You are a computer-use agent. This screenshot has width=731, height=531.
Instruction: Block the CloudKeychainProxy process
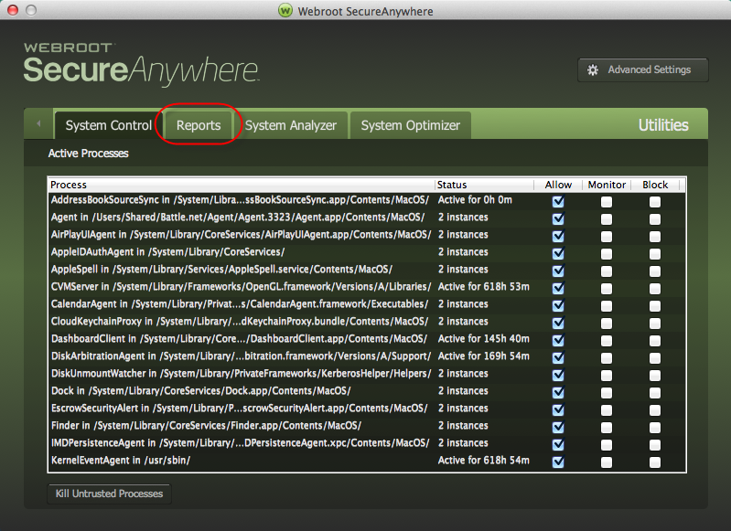(655, 324)
